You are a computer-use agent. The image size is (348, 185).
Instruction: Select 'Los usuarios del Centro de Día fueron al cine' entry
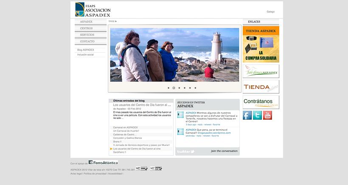(137, 149)
